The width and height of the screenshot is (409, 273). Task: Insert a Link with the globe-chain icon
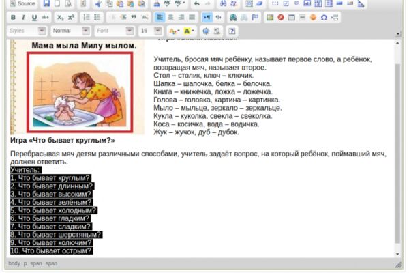pyautogui.click(x=233, y=18)
